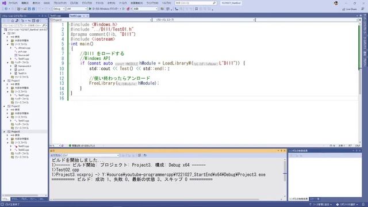Toggle word wrap in Output window toolbar
The height and width of the screenshot is (207, 368).
tap(145, 155)
